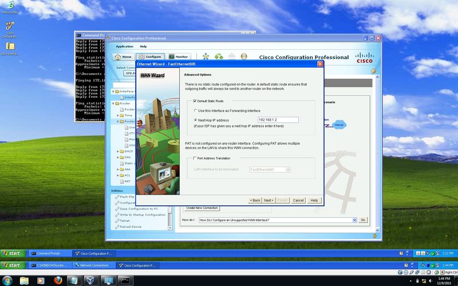Open the black command prompt icon on the Windows 7 taskbar
The height and width of the screenshot is (286, 458).
point(125,280)
